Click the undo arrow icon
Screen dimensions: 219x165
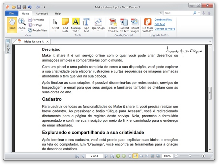click(29, 7)
